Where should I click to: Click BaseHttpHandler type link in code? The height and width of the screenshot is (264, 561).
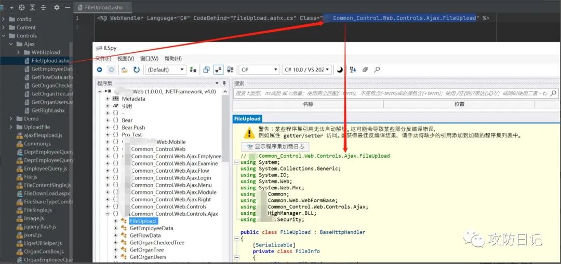point(342,232)
